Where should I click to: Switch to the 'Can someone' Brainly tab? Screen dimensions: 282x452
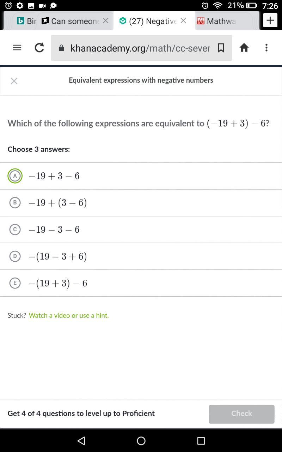70,21
